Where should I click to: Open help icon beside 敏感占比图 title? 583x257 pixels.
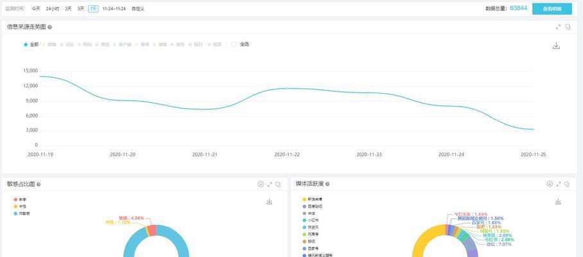[39, 184]
